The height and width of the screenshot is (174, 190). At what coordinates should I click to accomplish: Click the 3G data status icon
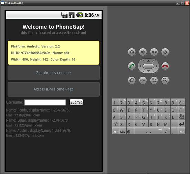(64, 15)
